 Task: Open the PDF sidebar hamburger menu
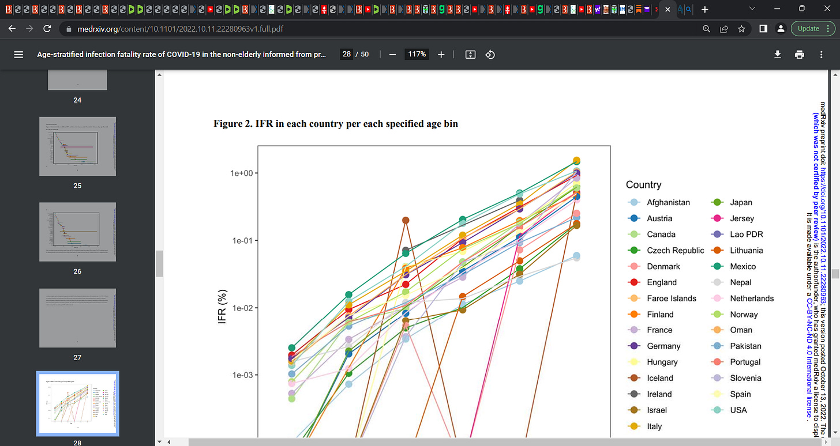pos(18,54)
